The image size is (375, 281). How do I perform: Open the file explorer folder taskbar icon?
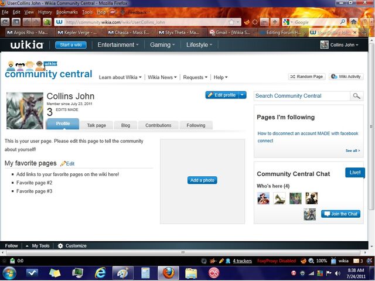(191, 273)
